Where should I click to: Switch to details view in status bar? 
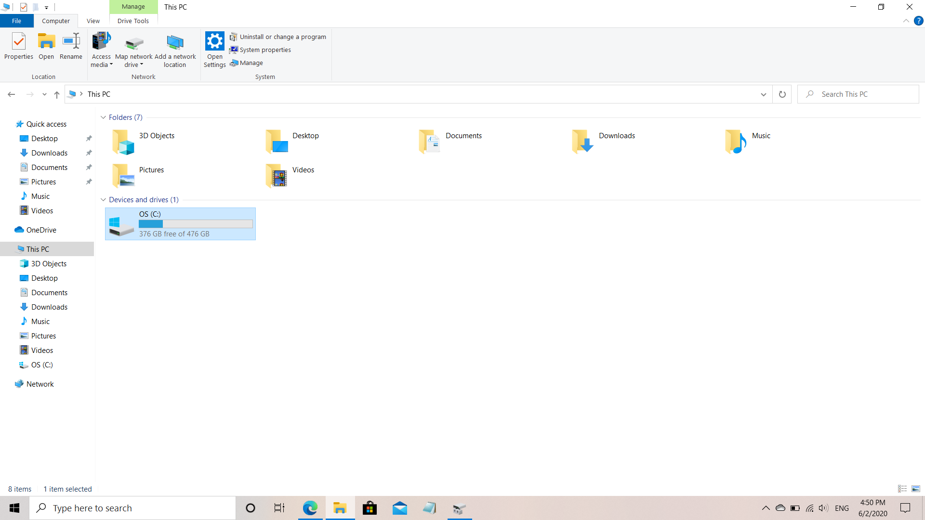(x=902, y=489)
